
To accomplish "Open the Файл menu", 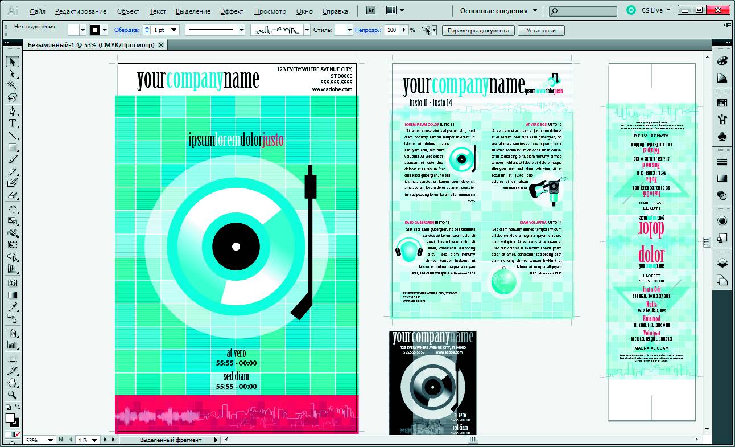I will pyautogui.click(x=38, y=11).
